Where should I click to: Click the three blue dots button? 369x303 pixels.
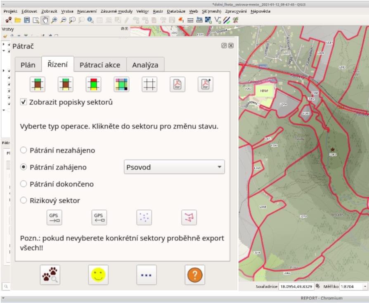point(147,275)
